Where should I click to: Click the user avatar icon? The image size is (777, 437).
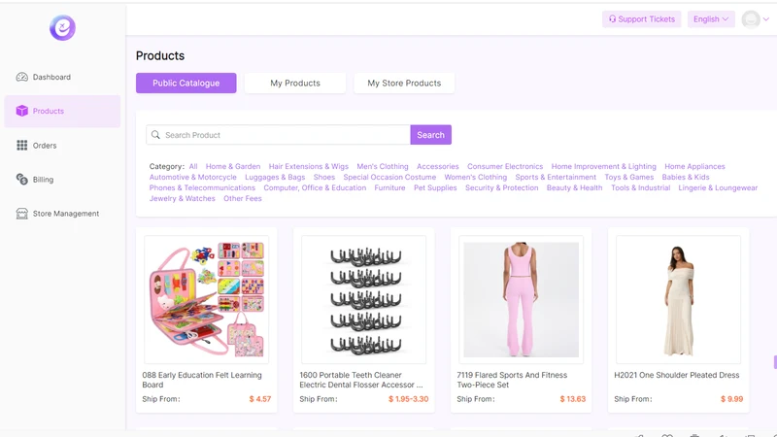(751, 19)
